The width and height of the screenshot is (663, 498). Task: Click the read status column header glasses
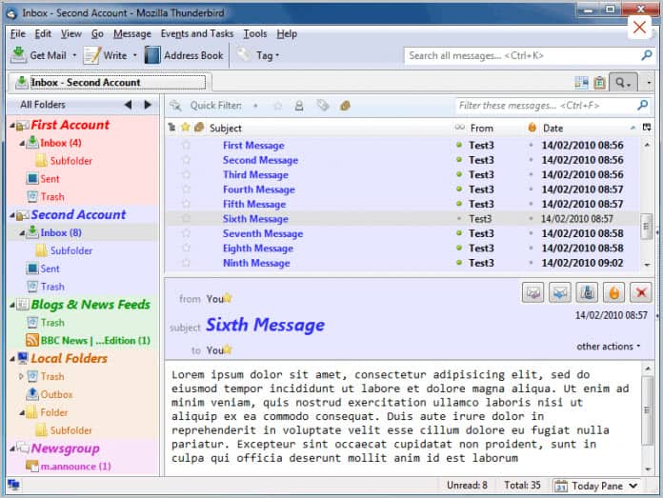(459, 128)
